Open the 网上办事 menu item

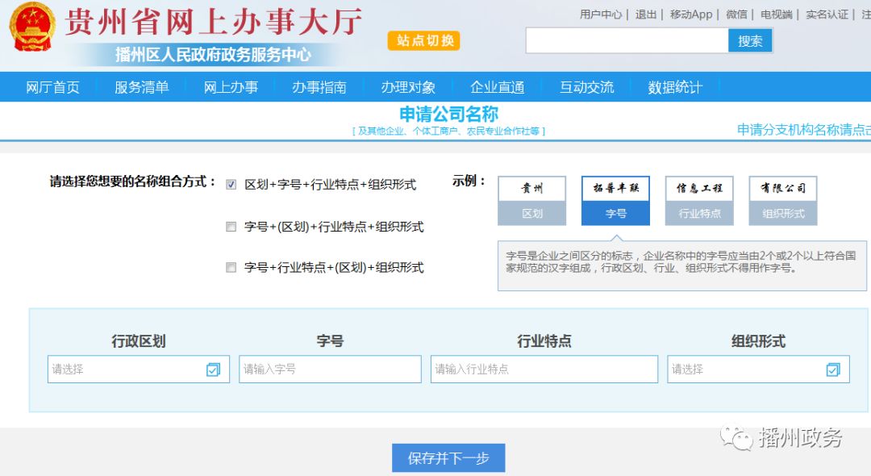point(231,87)
